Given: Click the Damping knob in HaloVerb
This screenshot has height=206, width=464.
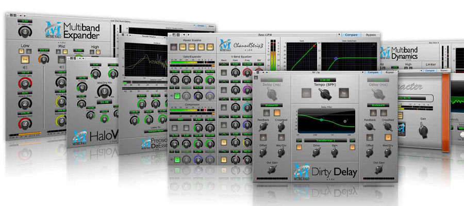Looking at the screenshot, I should (x=113, y=74).
